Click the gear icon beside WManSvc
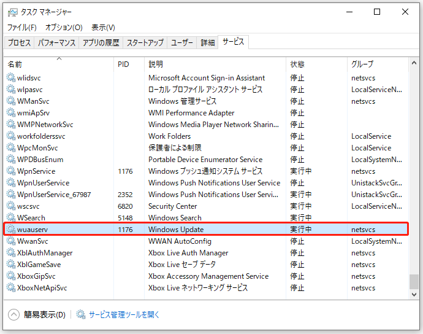 11,101
